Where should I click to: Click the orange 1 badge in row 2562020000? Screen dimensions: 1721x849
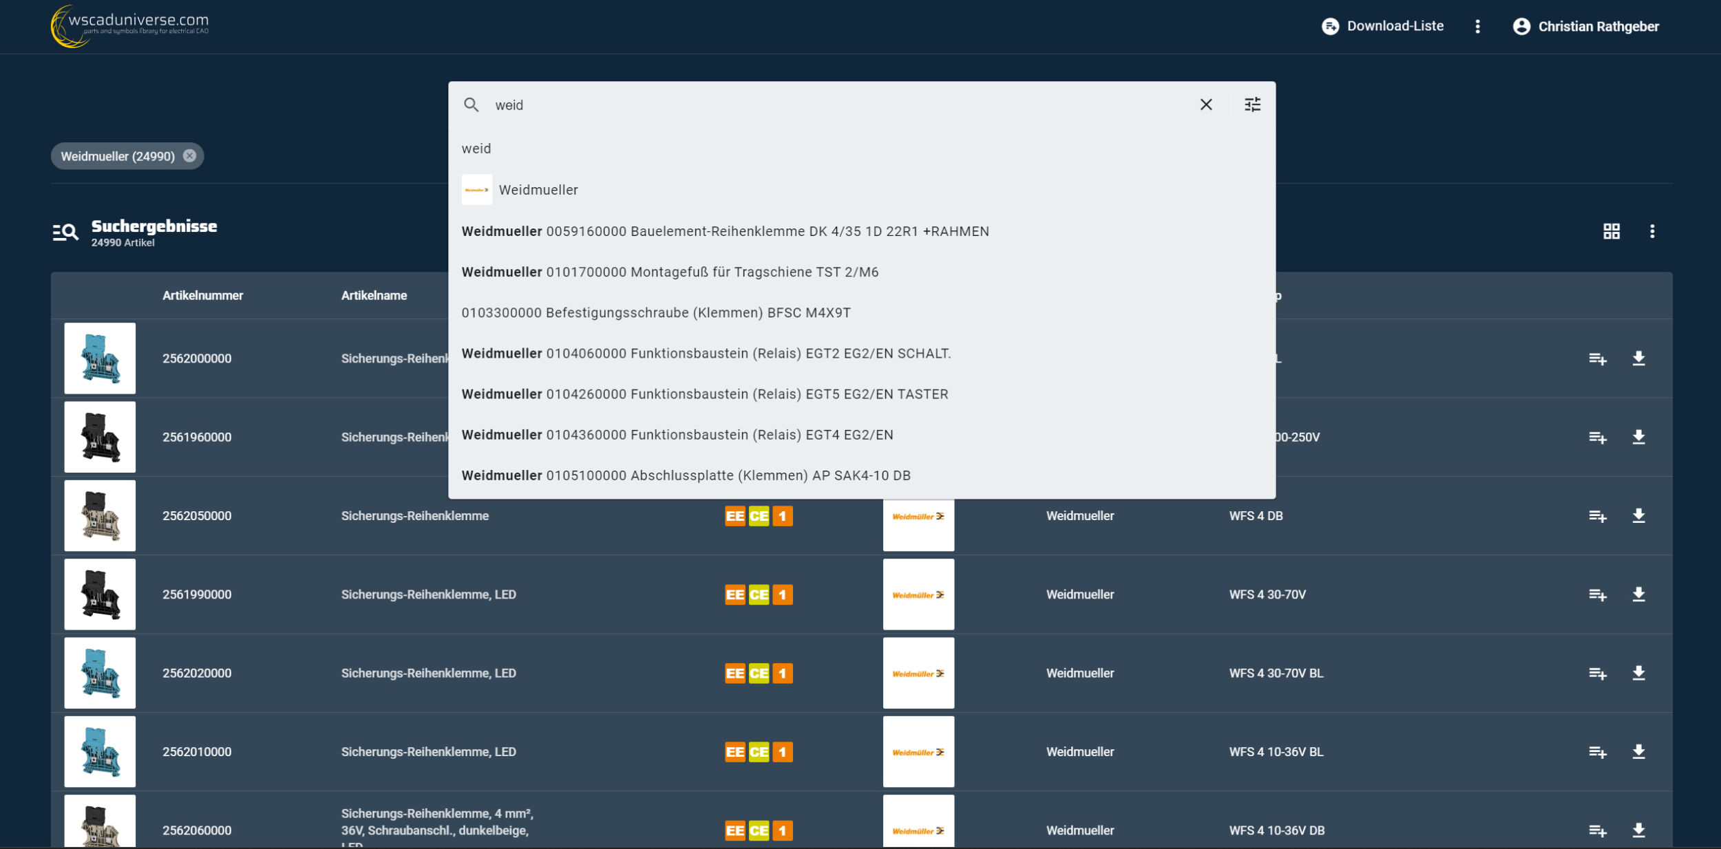[x=782, y=673]
